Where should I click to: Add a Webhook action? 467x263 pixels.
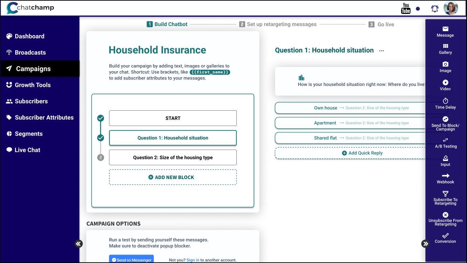pos(445,179)
